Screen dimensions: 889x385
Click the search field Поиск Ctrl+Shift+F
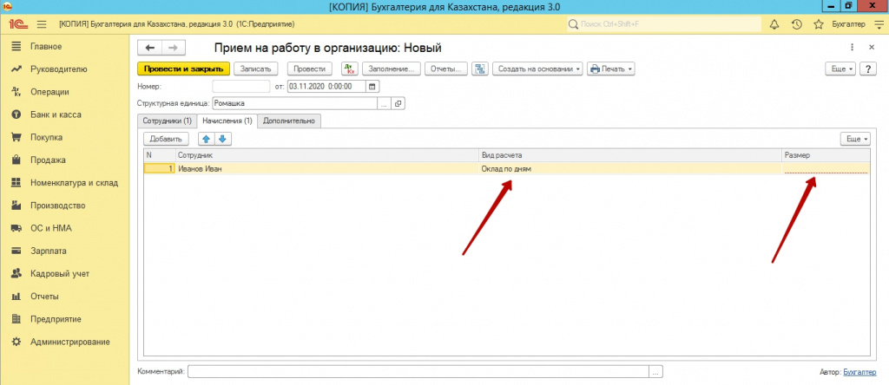664,24
